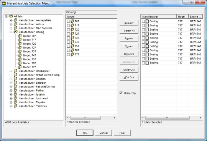Viewport: 207px width, 141px height.
Task: Click Model list horizontal scrollbar thumb
Action: [85, 118]
